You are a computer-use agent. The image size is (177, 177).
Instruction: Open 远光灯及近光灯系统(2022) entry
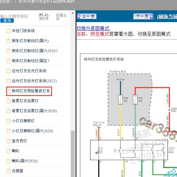[34, 81]
